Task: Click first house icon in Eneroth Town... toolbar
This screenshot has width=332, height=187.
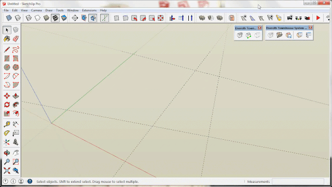Action: pos(240,35)
